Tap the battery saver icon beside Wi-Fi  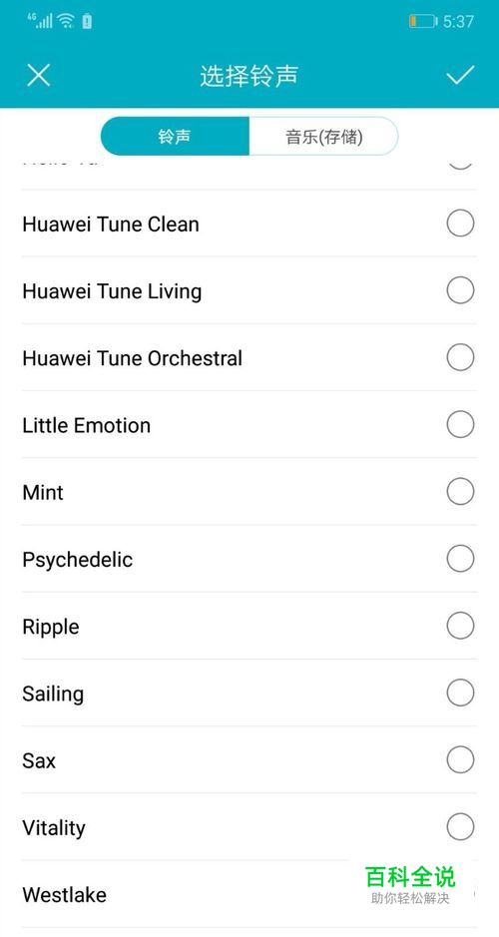coord(87,22)
